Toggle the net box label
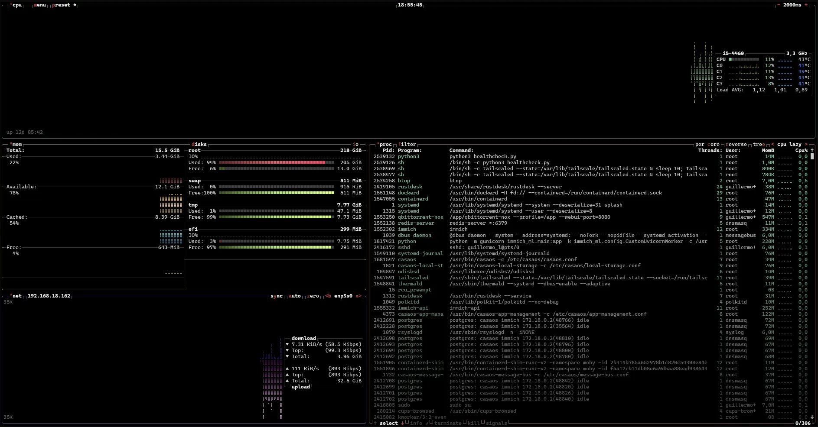818x427 pixels. point(17,296)
